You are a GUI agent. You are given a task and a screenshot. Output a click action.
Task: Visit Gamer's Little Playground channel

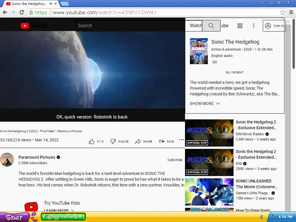253,193
